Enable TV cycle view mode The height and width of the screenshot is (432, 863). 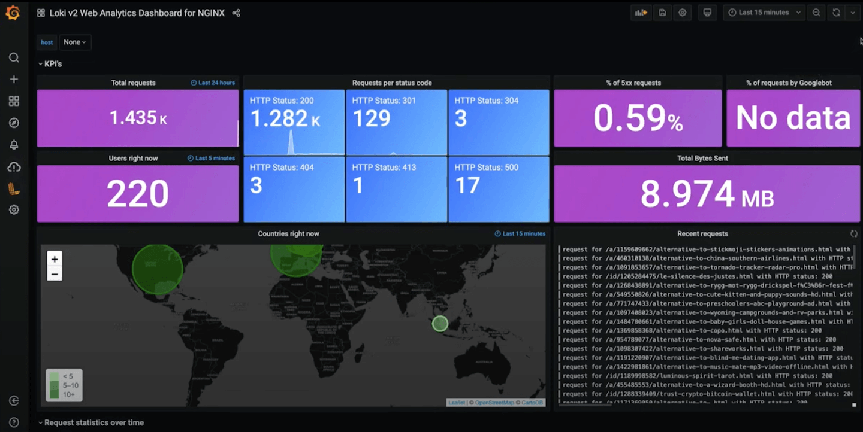tap(707, 12)
